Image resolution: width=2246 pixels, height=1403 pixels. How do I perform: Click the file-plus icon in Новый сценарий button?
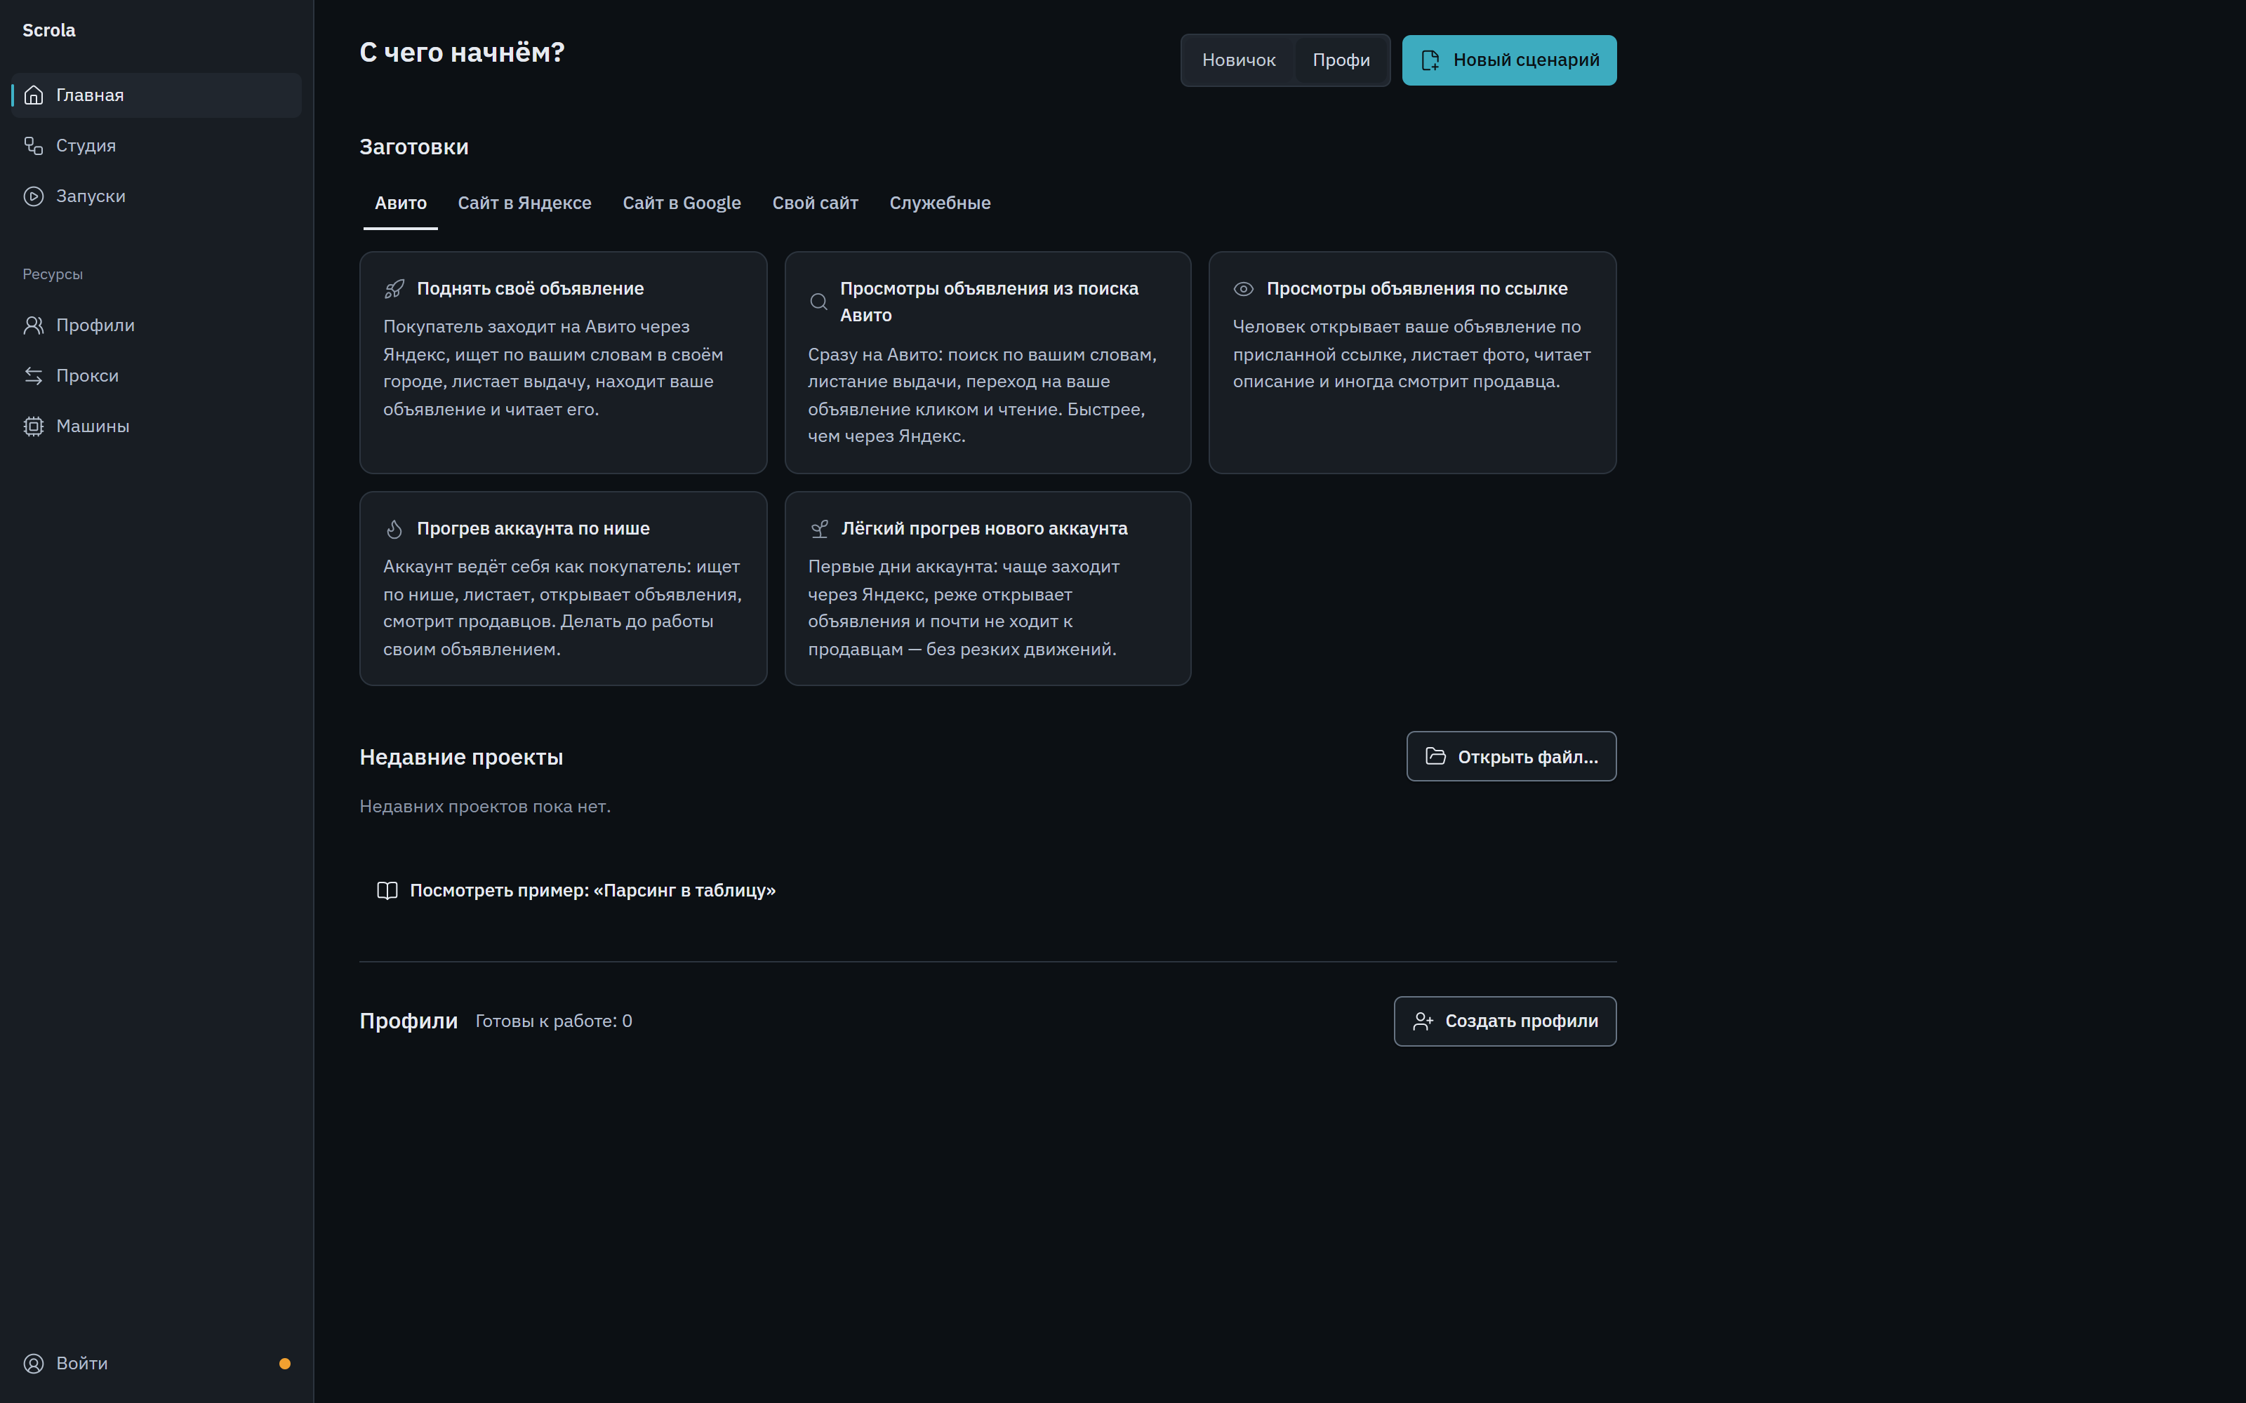coord(1430,60)
